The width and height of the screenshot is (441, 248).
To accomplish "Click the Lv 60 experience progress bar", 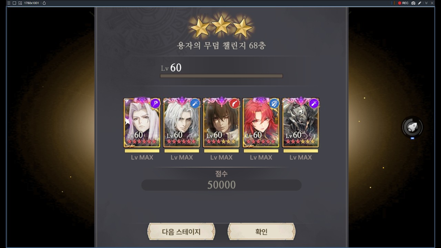I will [x=222, y=76].
